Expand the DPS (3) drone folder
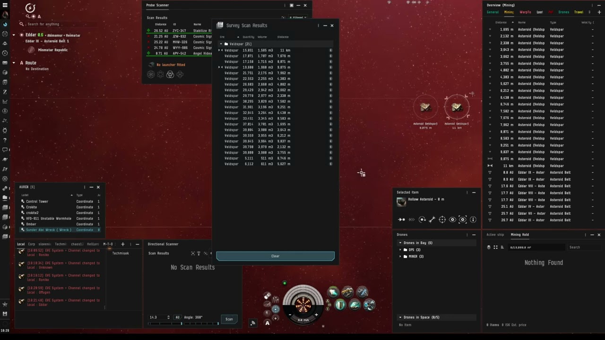The height and width of the screenshot is (340, 605). pyautogui.click(x=400, y=250)
